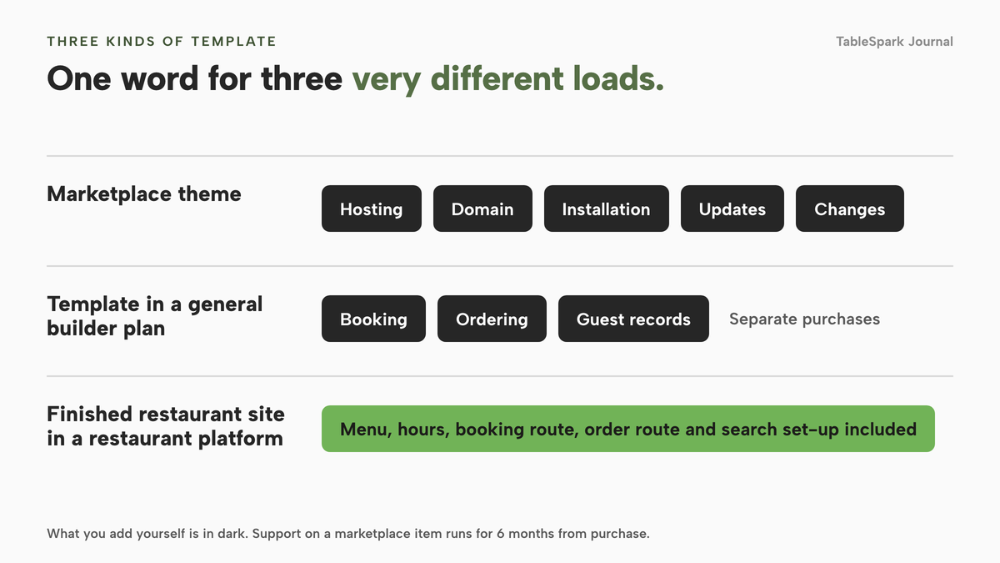Click the Guest records pill

click(633, 319)
